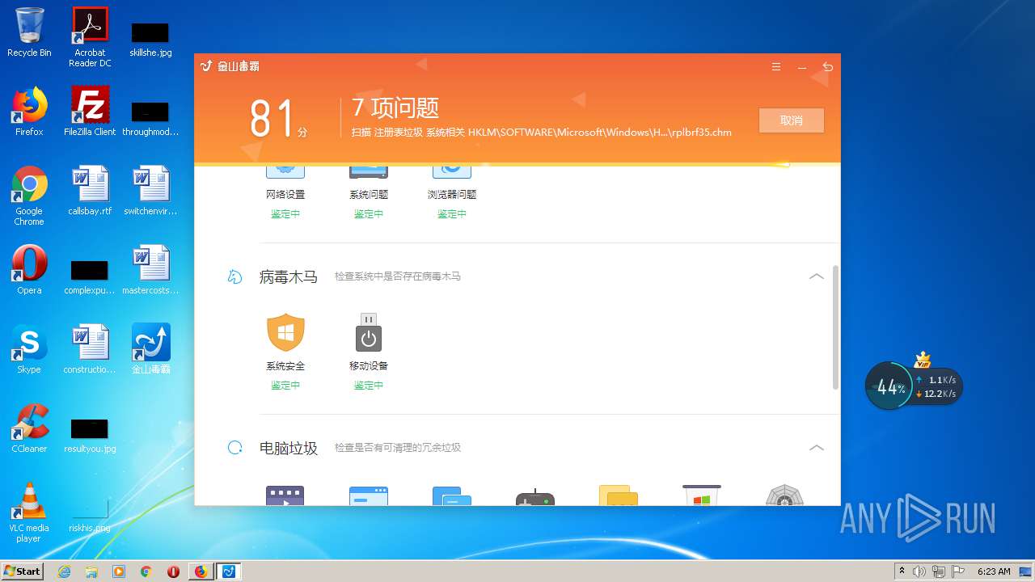This screenshot has width=1035, height=582.
Task: Click the VIP crown on floating widget
Action: pyautogui.click(x=923, y=361)
